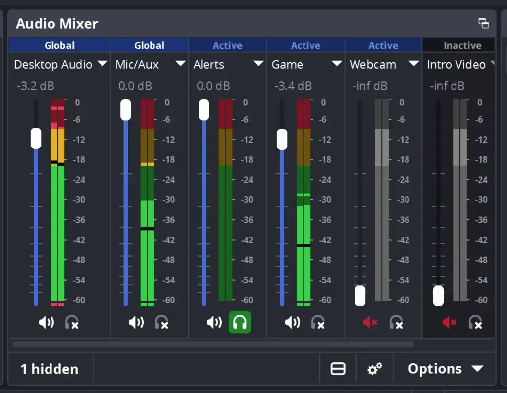
Task: Select the Game Active header
Action: [x=306, y=45]
